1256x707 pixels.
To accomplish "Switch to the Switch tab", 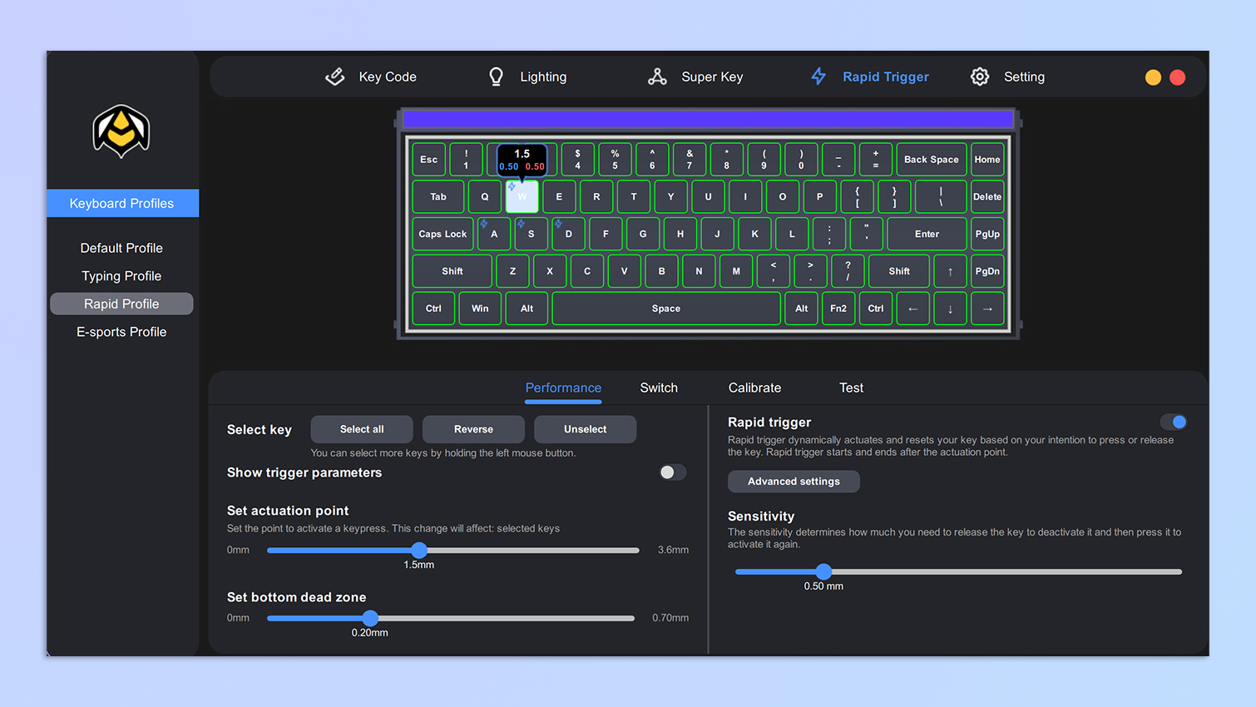I will [658, 388].
